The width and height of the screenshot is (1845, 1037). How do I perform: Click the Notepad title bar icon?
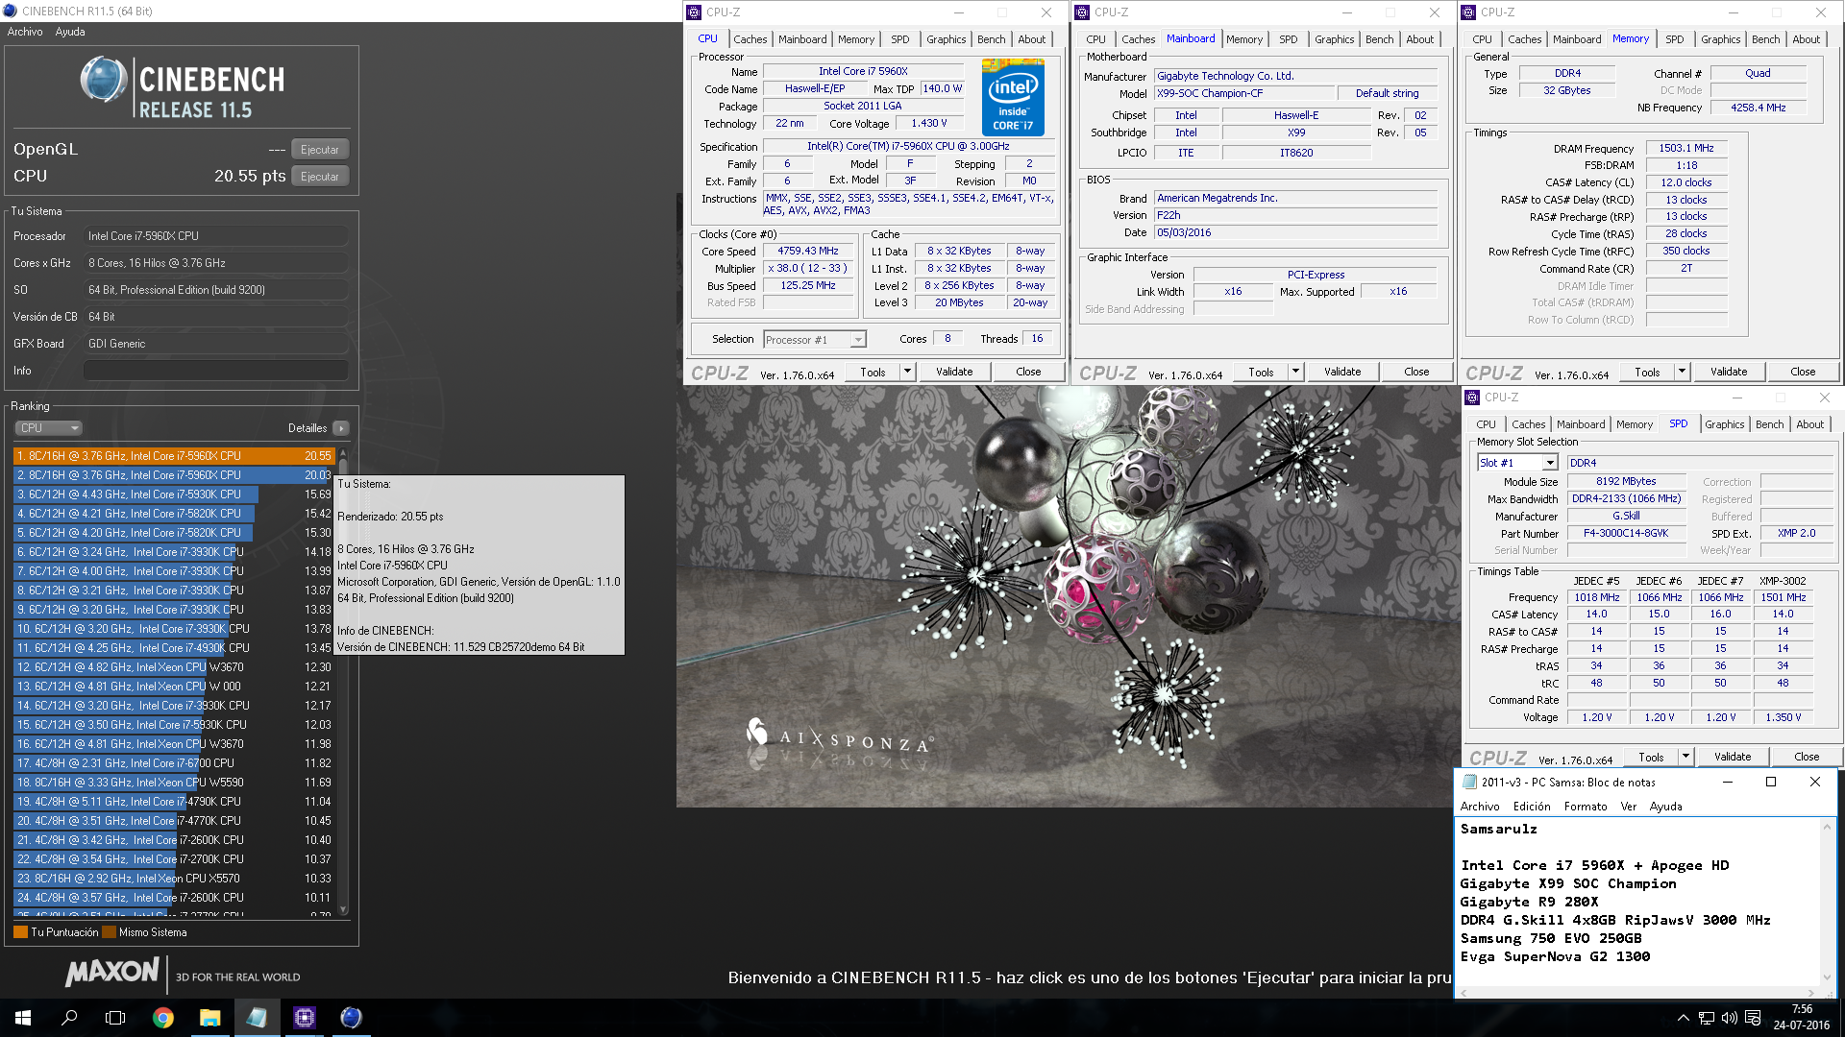coord(1469,783)
